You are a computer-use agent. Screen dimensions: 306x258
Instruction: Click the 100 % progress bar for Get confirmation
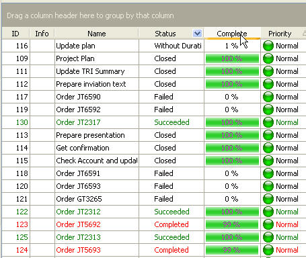[232, 148]
